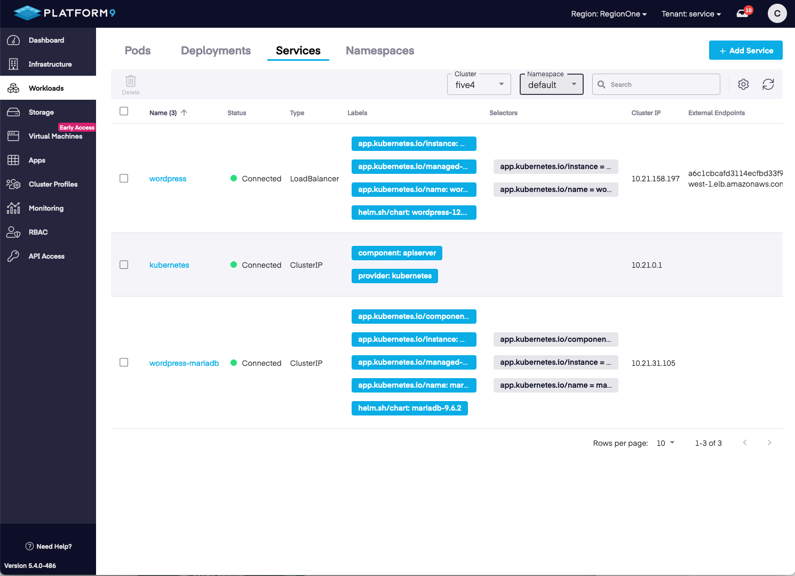The height and width of the screenshot is (576, 795).
Task: Refresh the services list
Action: pyautogui.click(x=768, y=84)
